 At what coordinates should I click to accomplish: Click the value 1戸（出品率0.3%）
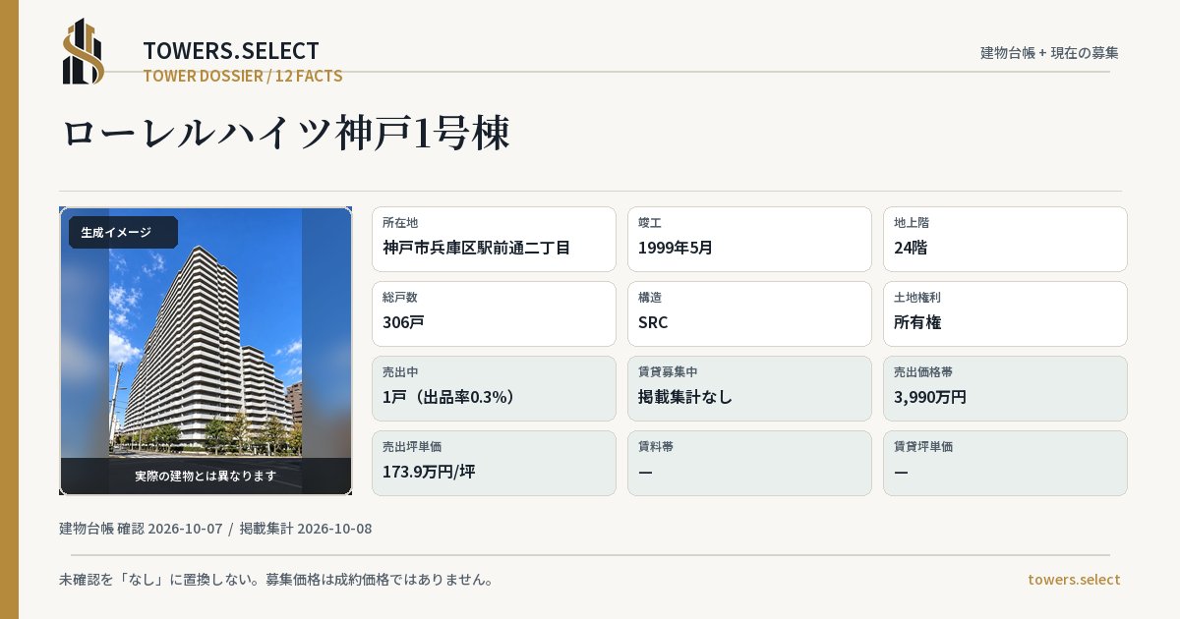point(449,397)
